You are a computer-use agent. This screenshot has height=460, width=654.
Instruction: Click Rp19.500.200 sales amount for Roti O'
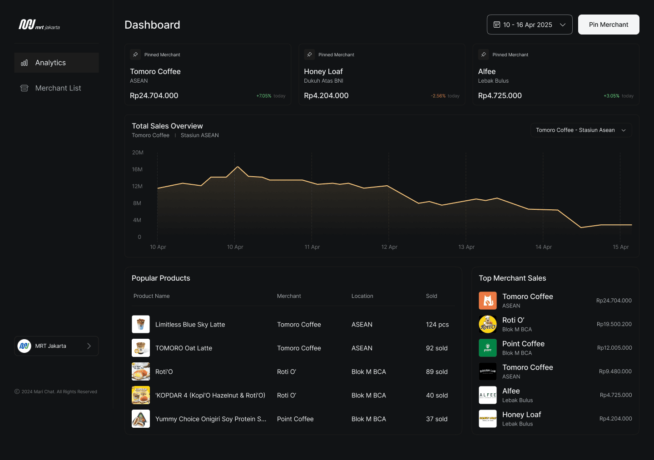click(614, 324)
